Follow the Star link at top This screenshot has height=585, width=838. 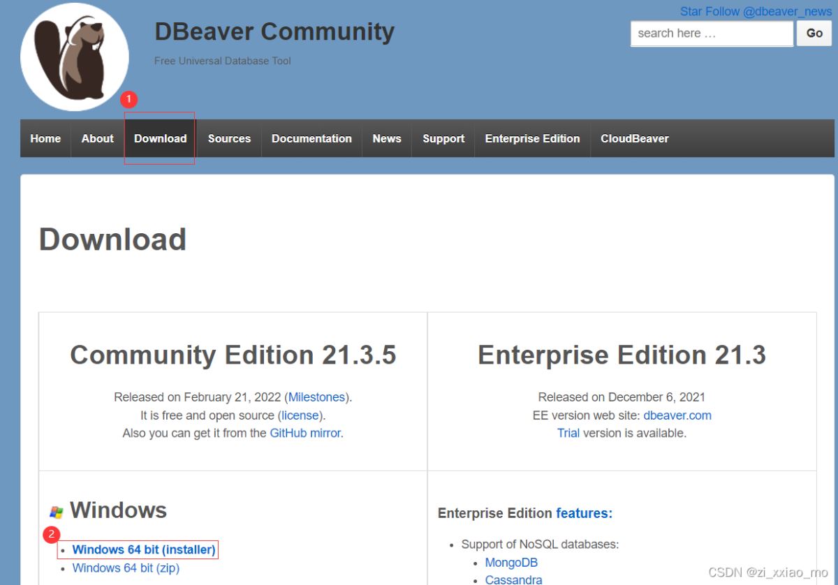click(691, 12)
